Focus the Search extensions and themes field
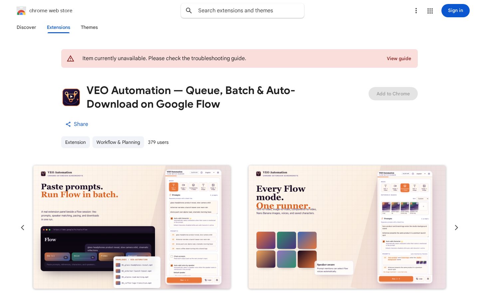This screenshot has width=479, height=299. (242, 11)
